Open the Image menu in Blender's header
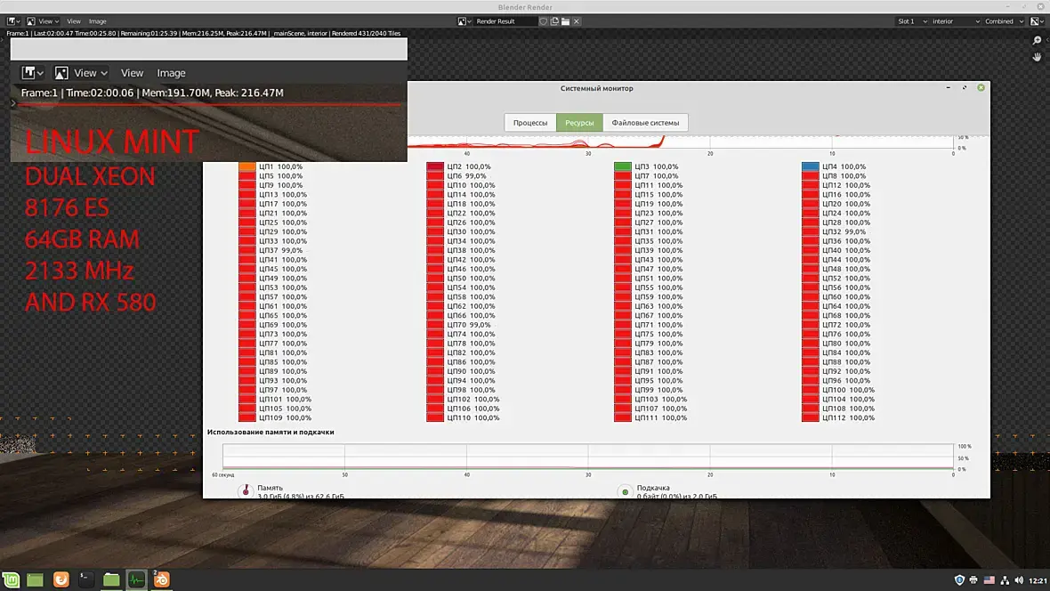This screenshot has height=591, width=1050. click(98, 21)
